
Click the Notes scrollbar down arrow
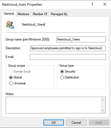[103, 111]
